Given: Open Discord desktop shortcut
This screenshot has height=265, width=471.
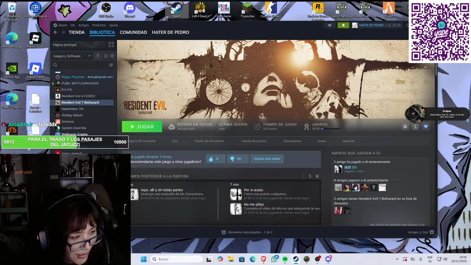Looking at the screenshot, I should pyautogui.click(x=130, y=10).
